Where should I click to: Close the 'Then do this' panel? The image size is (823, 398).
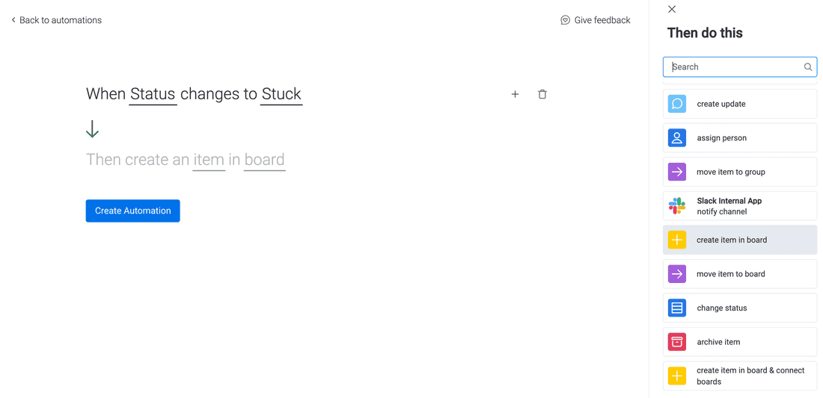click(672, 9)
